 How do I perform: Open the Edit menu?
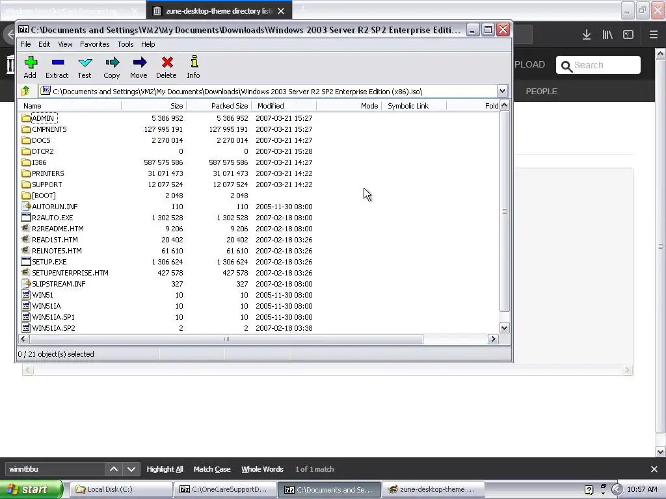[44, 44]
